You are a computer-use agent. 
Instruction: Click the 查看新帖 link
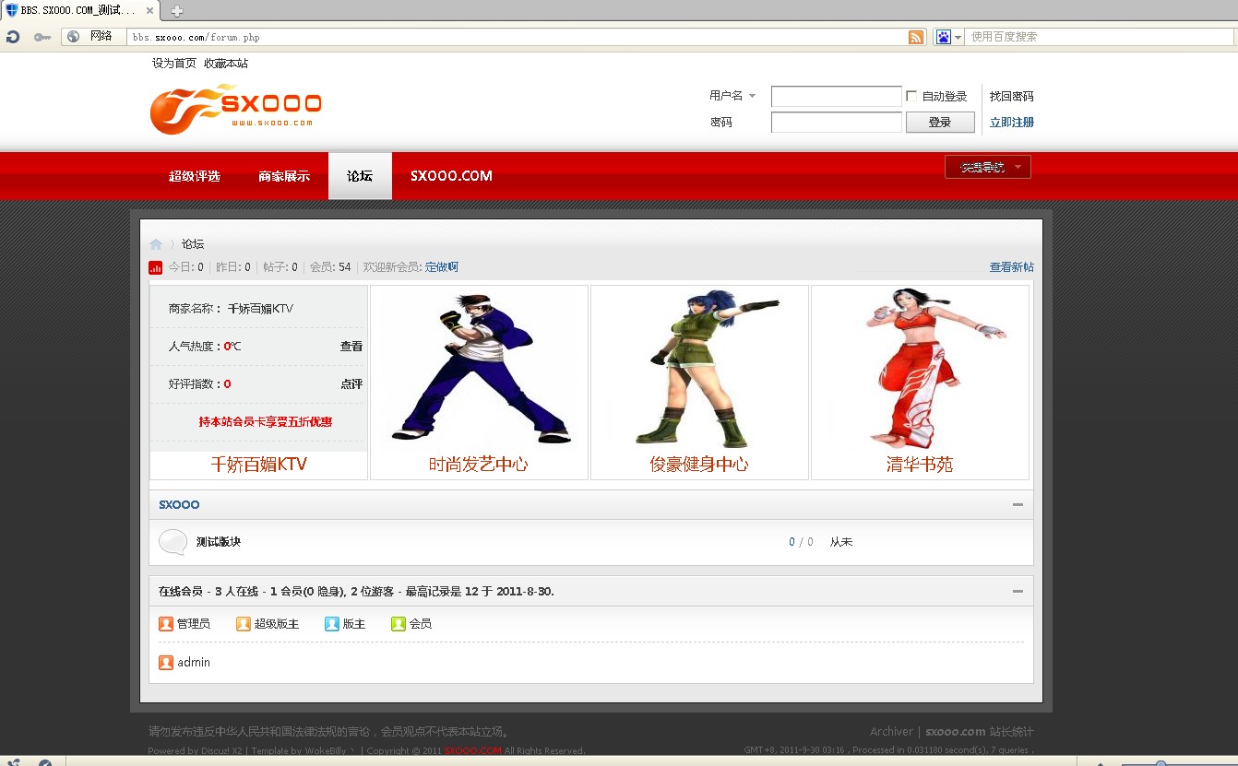[1012, 267]
